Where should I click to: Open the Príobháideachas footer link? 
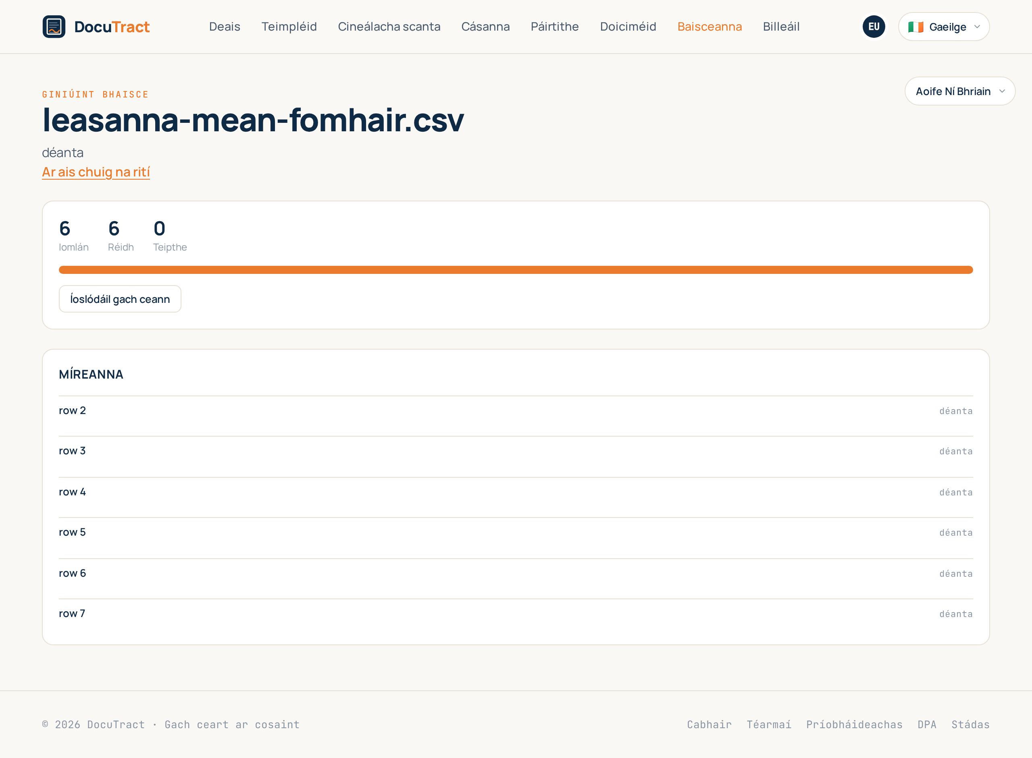854,725
